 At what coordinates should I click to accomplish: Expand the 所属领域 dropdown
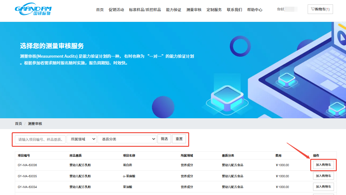pos(81,139)
